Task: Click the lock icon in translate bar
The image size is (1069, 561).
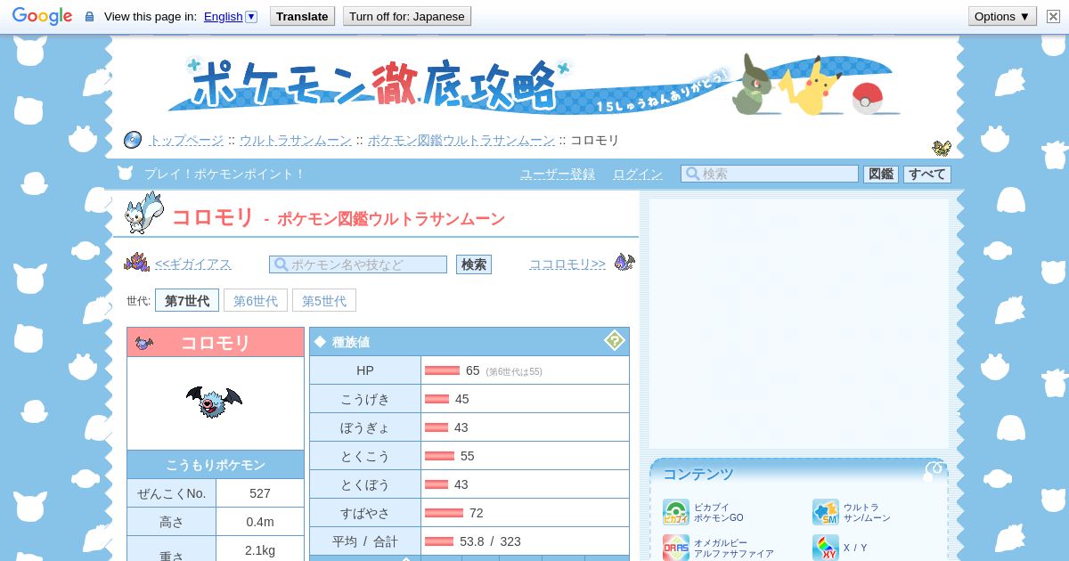Action: click(x=89, y=16)
